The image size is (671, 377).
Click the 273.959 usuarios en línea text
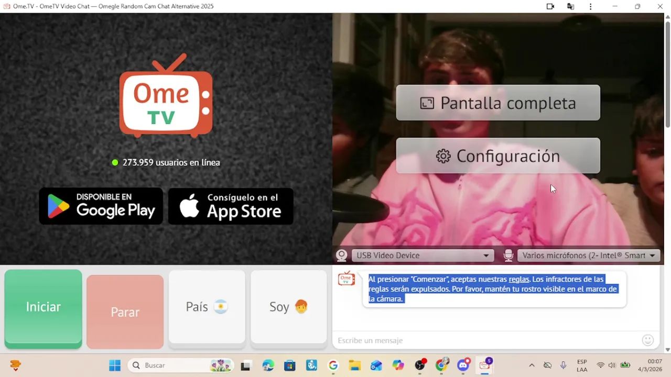(x=171, y=162)
